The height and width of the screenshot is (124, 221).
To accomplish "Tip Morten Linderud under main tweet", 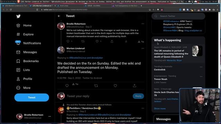I will pyautogui.click(x=75, y=84).
